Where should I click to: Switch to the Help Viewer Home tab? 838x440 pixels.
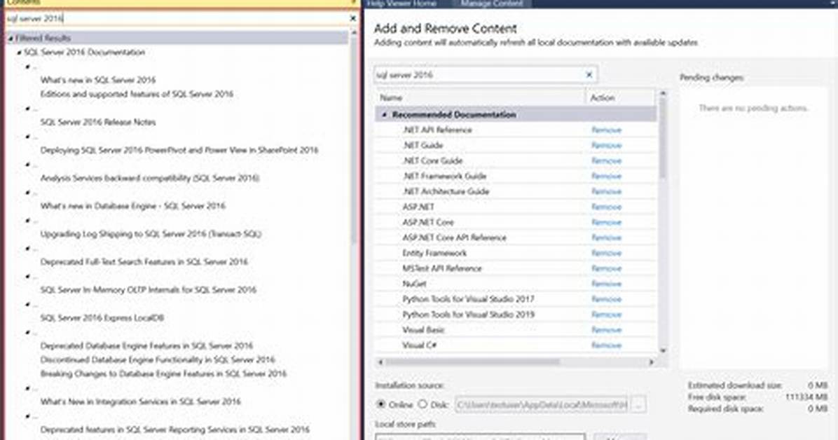[x=402, y=4]
